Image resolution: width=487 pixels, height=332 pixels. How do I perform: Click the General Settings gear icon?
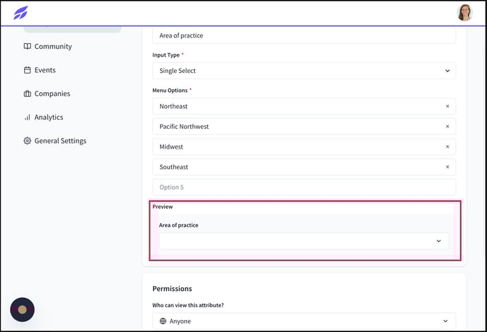pos(28,141)
